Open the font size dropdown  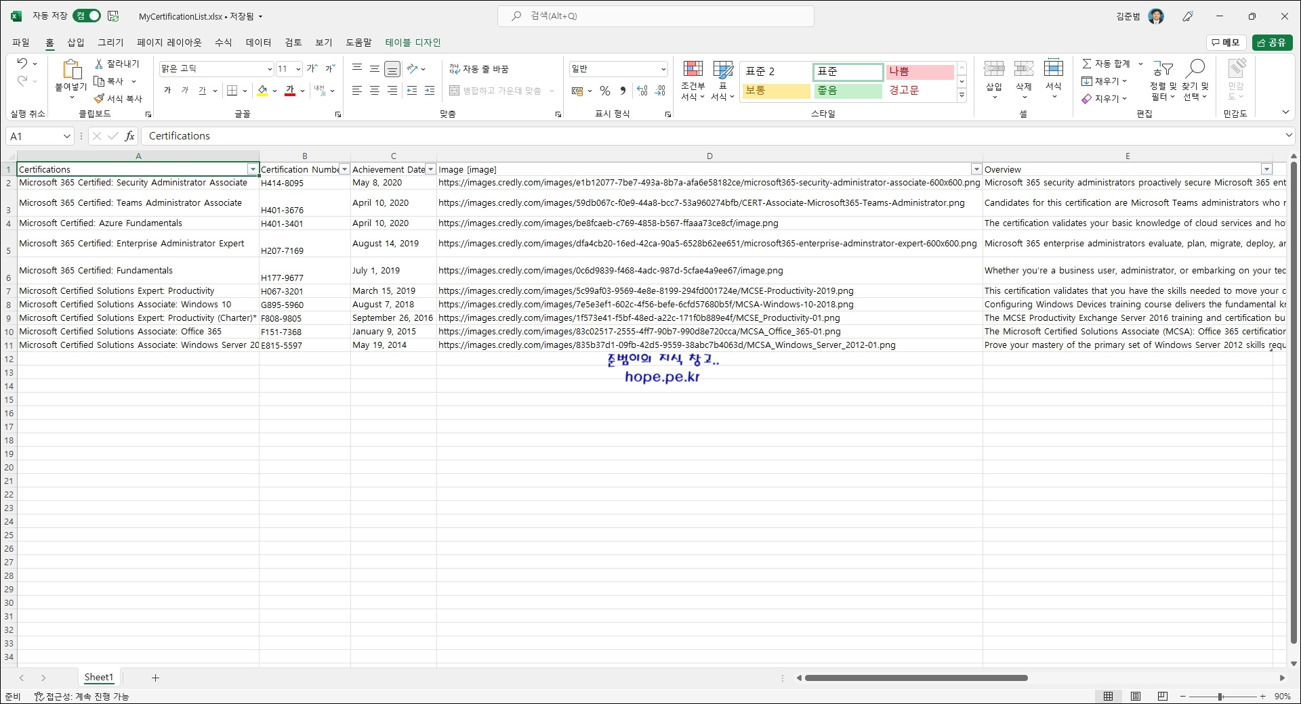(x=298, y=69)
